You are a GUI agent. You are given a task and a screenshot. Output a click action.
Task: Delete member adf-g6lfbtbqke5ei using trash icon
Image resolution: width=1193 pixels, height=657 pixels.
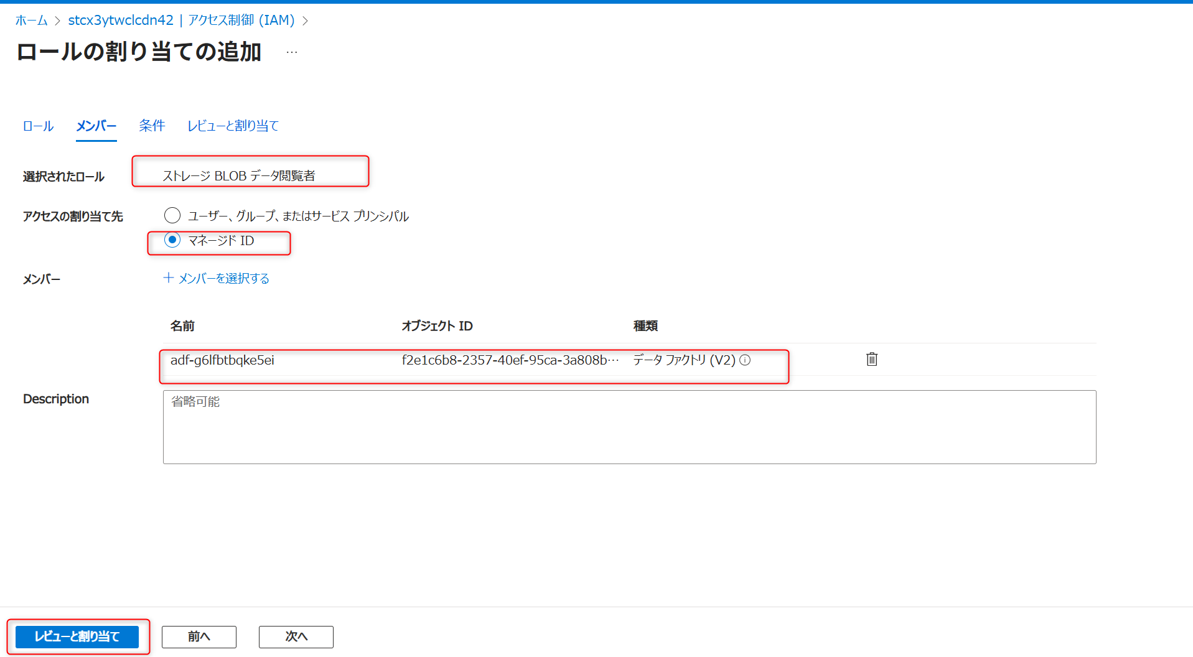tap(871, 360)
